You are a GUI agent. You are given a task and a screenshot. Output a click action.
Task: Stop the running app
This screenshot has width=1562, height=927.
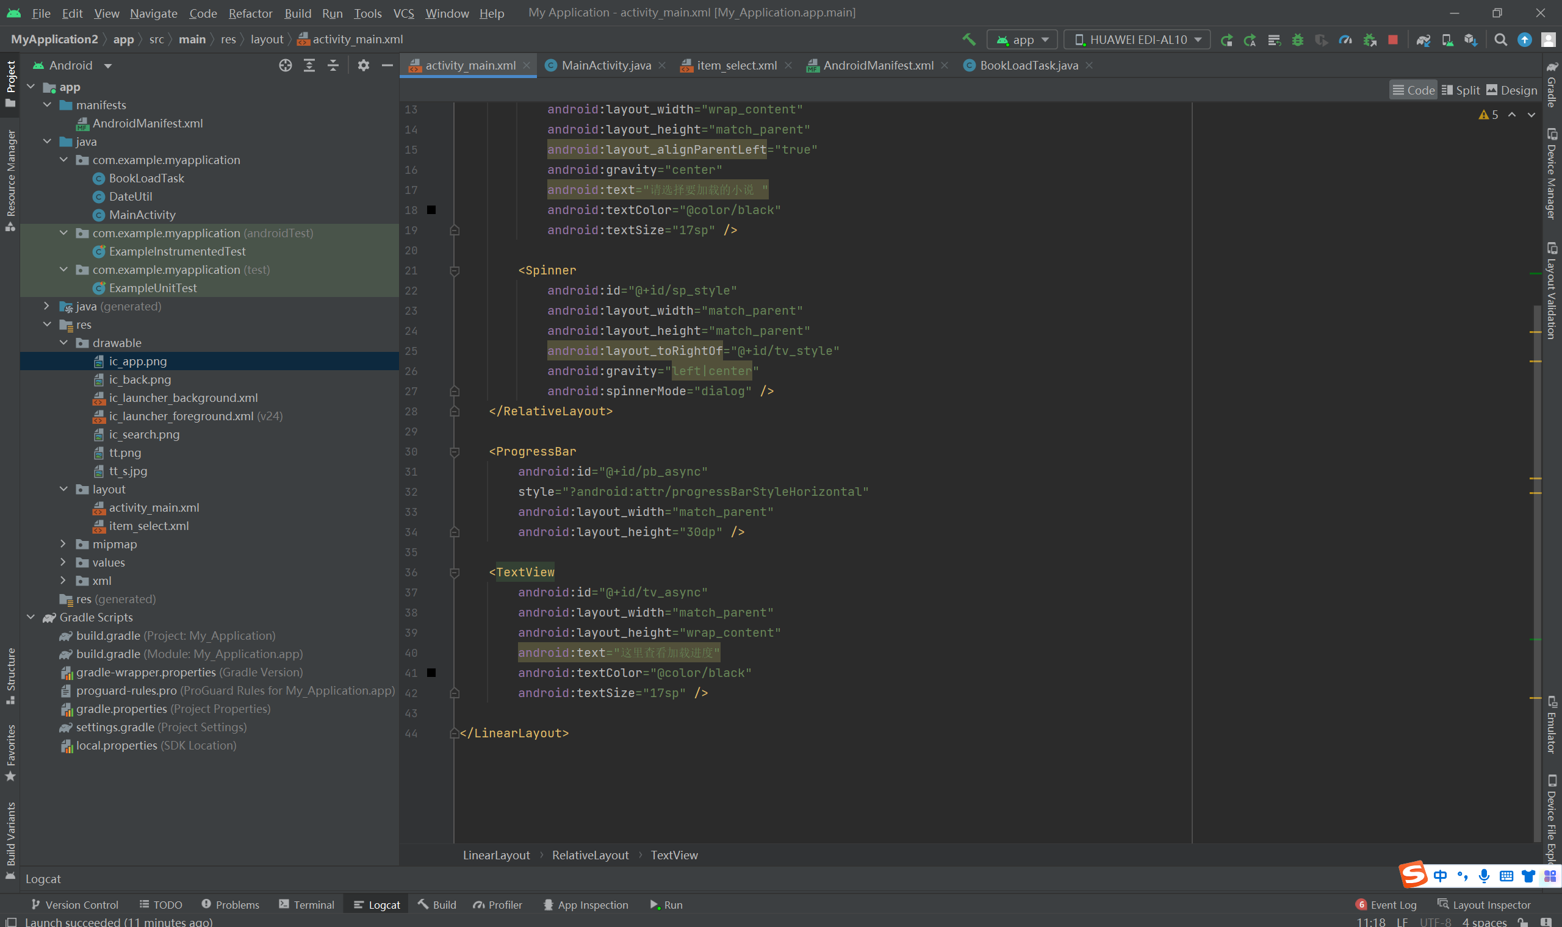pyautogui.click(x=1392, y=40)
